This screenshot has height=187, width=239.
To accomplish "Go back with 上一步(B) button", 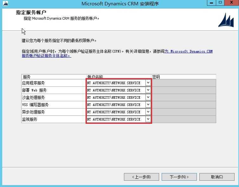I will (x=141, y=177).
